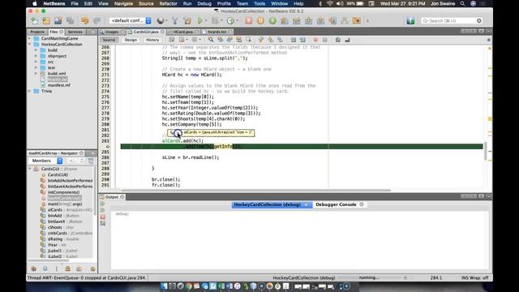The image size is (519, 292).
Task: Select manifest.mf in the Files tree
Action: coord(59,85)
